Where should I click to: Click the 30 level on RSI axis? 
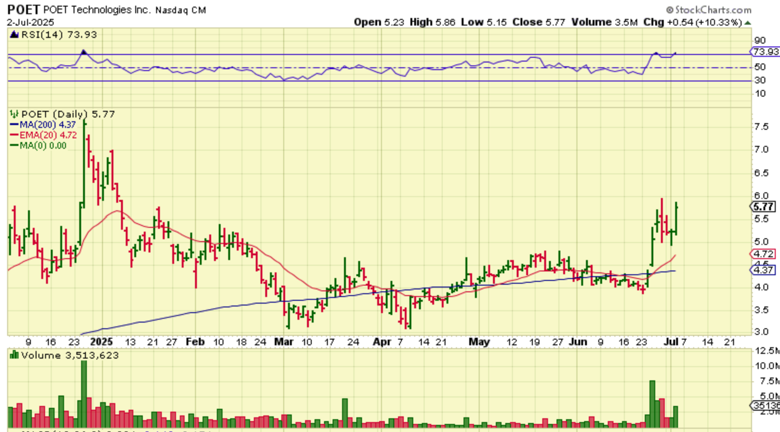[x=760, y=81]
